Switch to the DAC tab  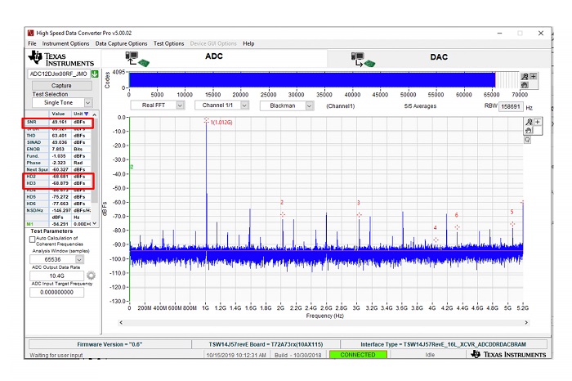439,57
